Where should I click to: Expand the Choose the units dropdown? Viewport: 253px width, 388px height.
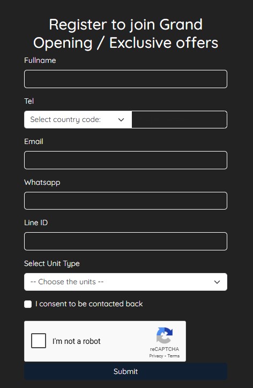125,282
